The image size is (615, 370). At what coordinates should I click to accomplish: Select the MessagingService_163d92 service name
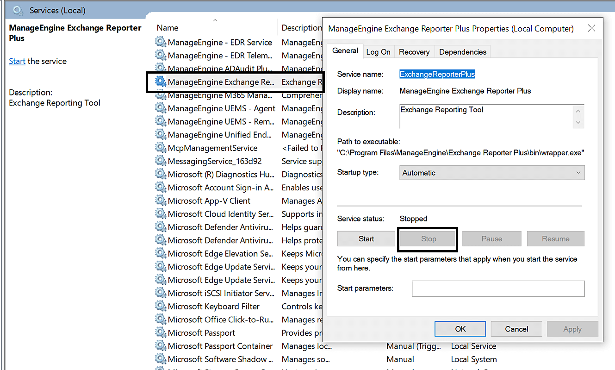point(215,161)
